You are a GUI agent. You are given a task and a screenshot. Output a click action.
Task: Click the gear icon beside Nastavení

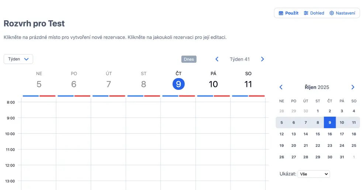[332, 13]
